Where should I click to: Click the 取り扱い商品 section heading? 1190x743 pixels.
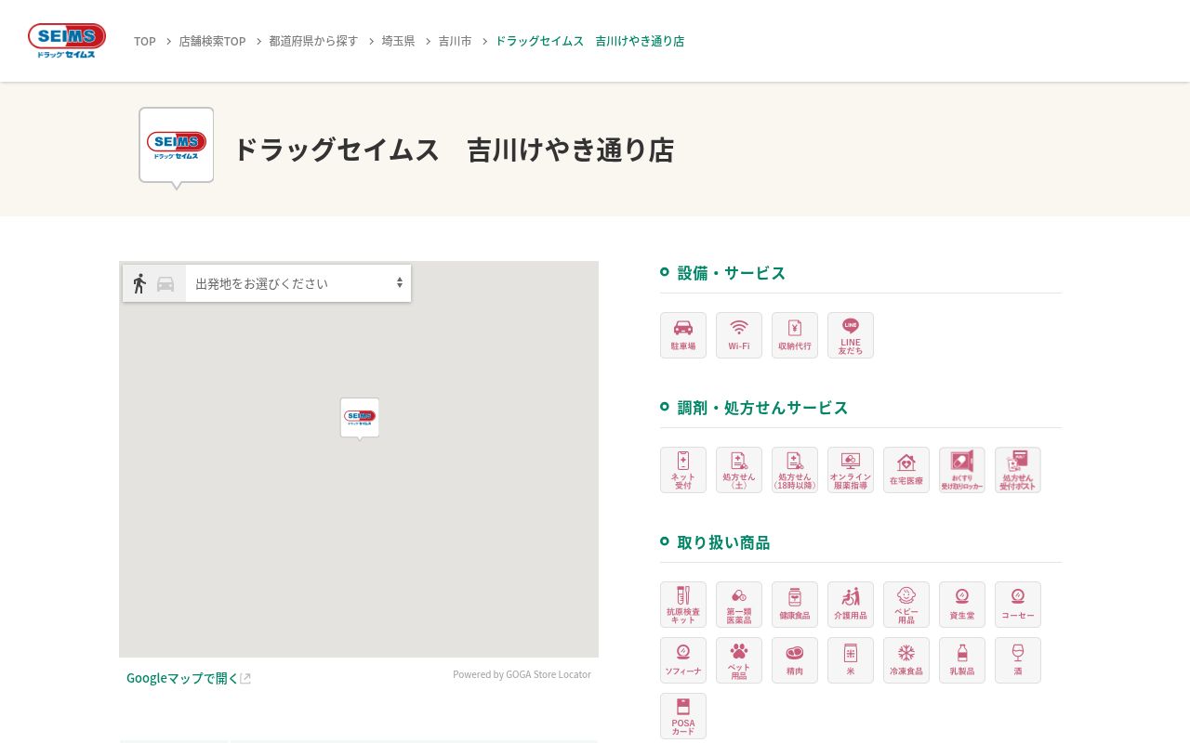coord(723,542)
